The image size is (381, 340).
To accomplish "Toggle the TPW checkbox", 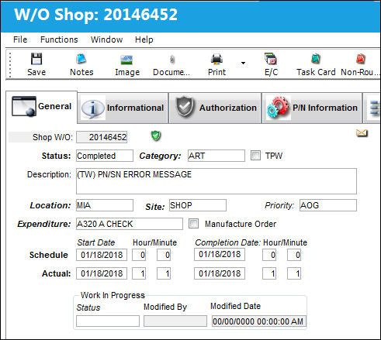I will [x=255, y=156].
